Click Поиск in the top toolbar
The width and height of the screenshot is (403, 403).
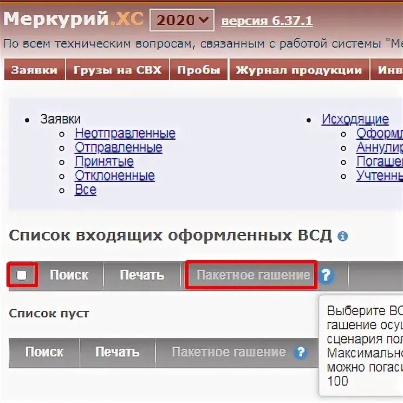69,275
